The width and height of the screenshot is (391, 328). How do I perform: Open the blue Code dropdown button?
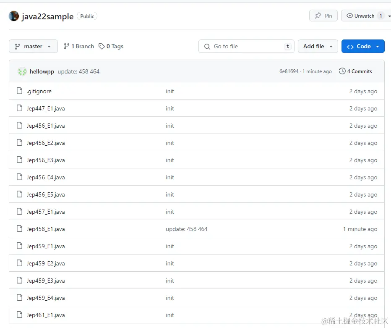[x=363, y=46]
